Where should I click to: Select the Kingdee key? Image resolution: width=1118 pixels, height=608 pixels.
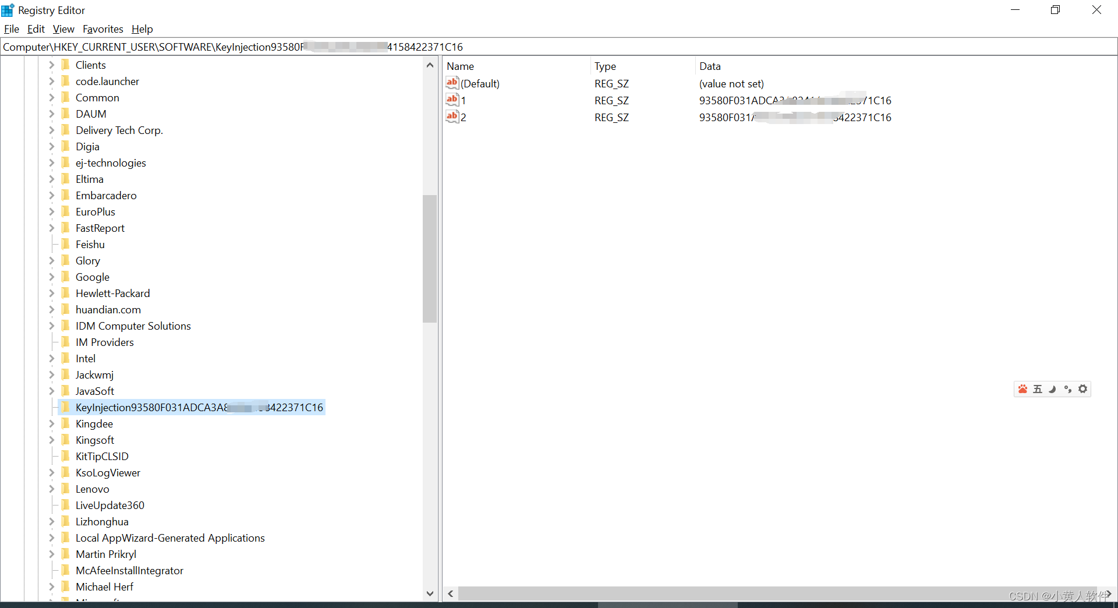pyautogui.click(x=94, y=423)
